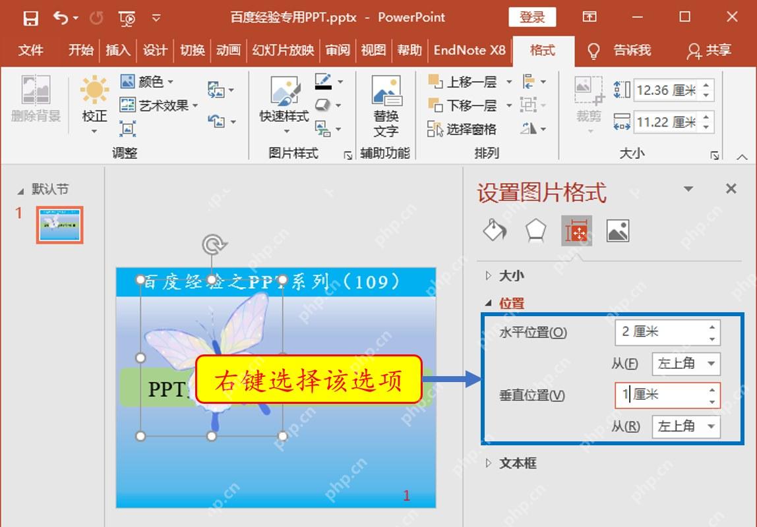The image size is (757, 527).
Task: Click 删除背景 remove background button
Action: point(36,99)
